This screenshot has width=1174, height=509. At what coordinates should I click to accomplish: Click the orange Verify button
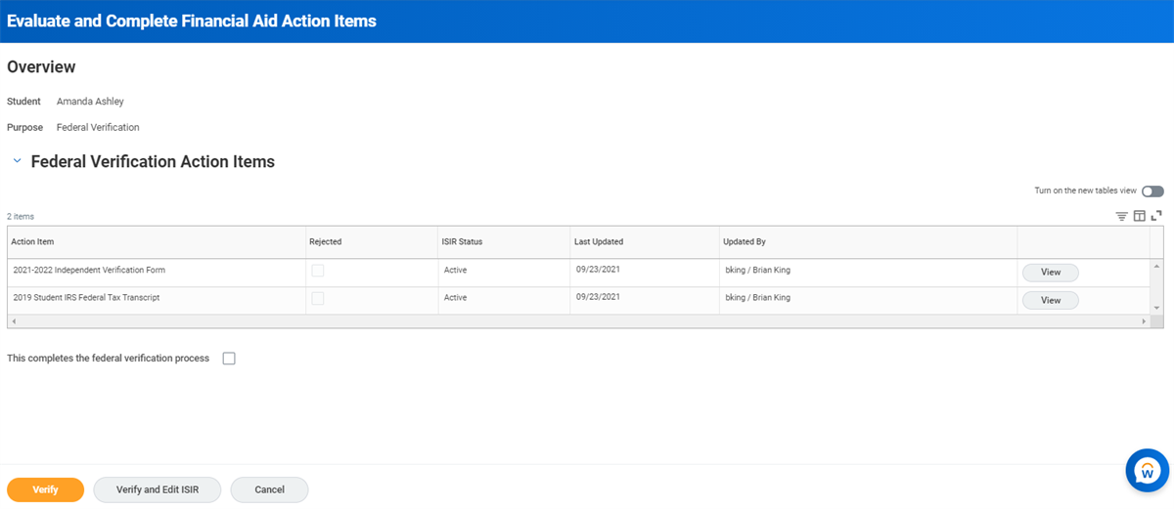coord(45,489)
